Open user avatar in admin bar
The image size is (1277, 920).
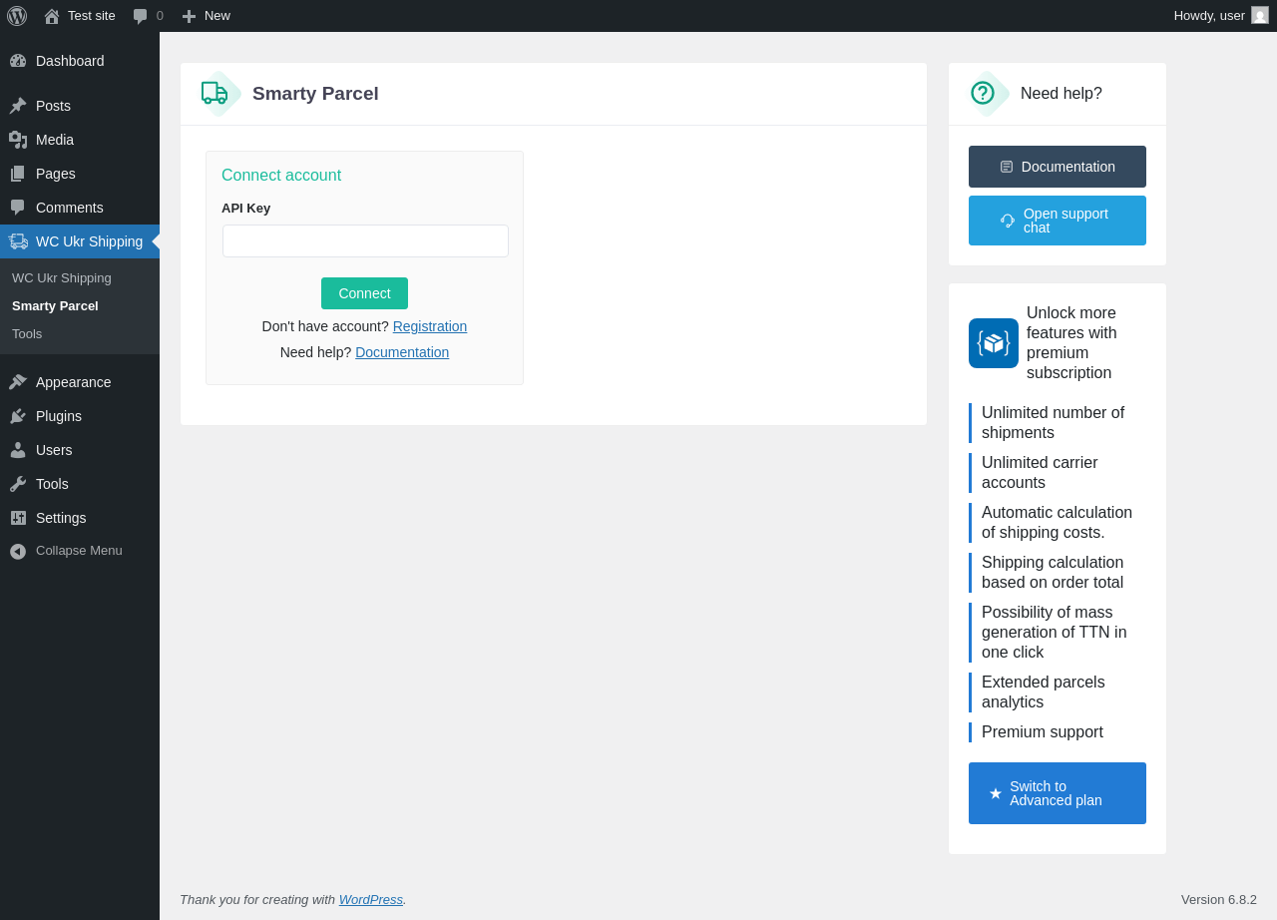[1260, 16]
